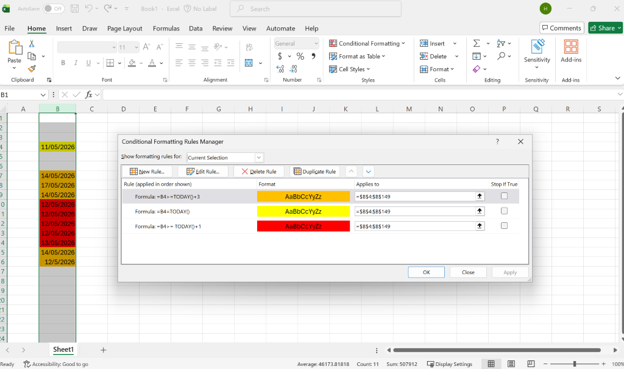Click the Copy icon in Clipboard group
This screenshot has width=624, height=369.
[x=32, y=56]
